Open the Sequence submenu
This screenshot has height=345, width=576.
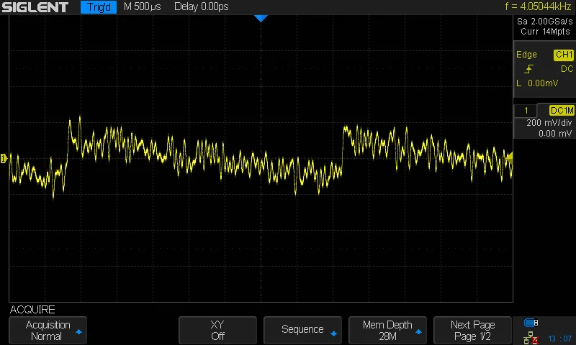click(302, 331)
